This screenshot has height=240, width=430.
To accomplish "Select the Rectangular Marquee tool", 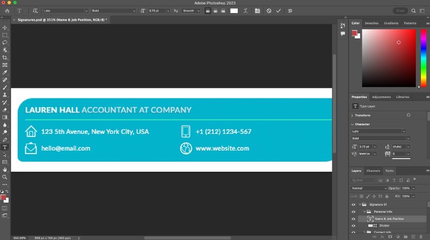I will [x=5, y=35].
